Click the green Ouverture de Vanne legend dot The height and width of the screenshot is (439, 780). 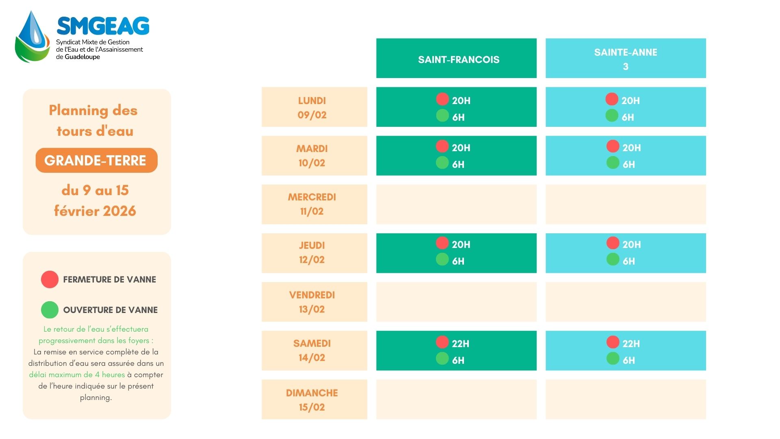(x=50, y=310)
